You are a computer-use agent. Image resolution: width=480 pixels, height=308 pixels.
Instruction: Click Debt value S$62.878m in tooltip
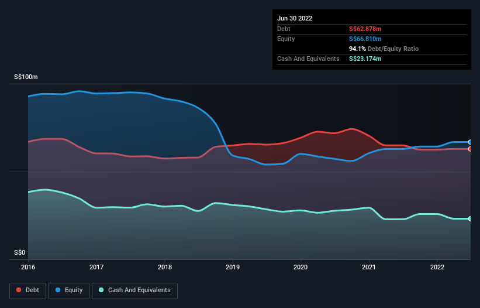coord(365,29)
